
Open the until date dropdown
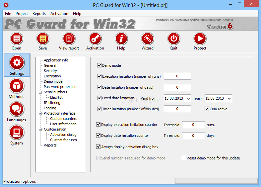[x=229, y=99]
